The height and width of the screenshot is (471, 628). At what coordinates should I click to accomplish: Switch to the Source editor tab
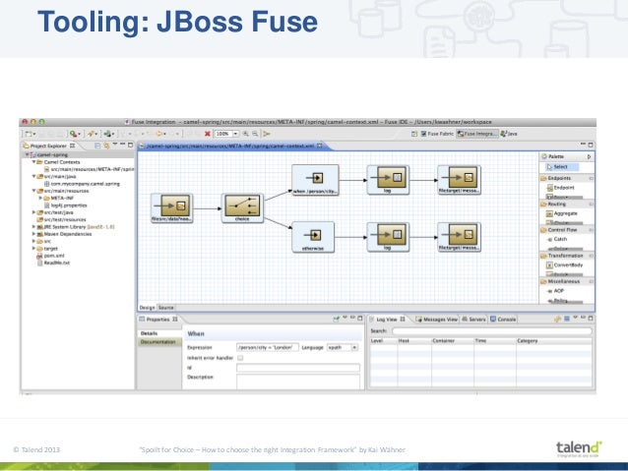pyautogui.click(x=165, y=308)
